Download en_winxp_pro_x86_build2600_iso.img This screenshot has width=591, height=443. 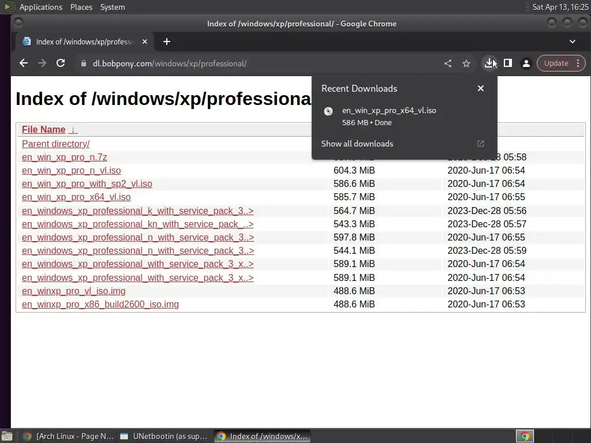(x=100, y=305)
